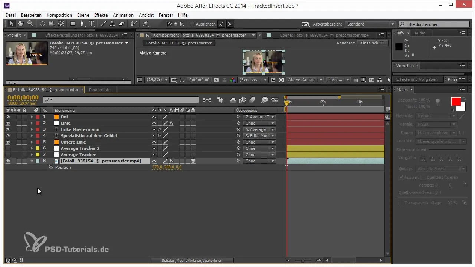Click the Klassisch 3D renderer button
This screenshot has height=267, width=475.
coord(373,43)
